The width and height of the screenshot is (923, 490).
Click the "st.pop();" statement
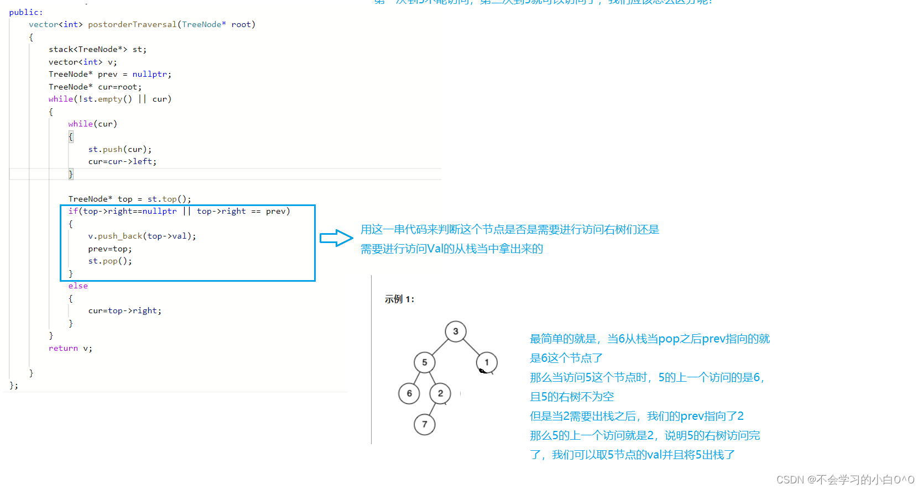110,261
